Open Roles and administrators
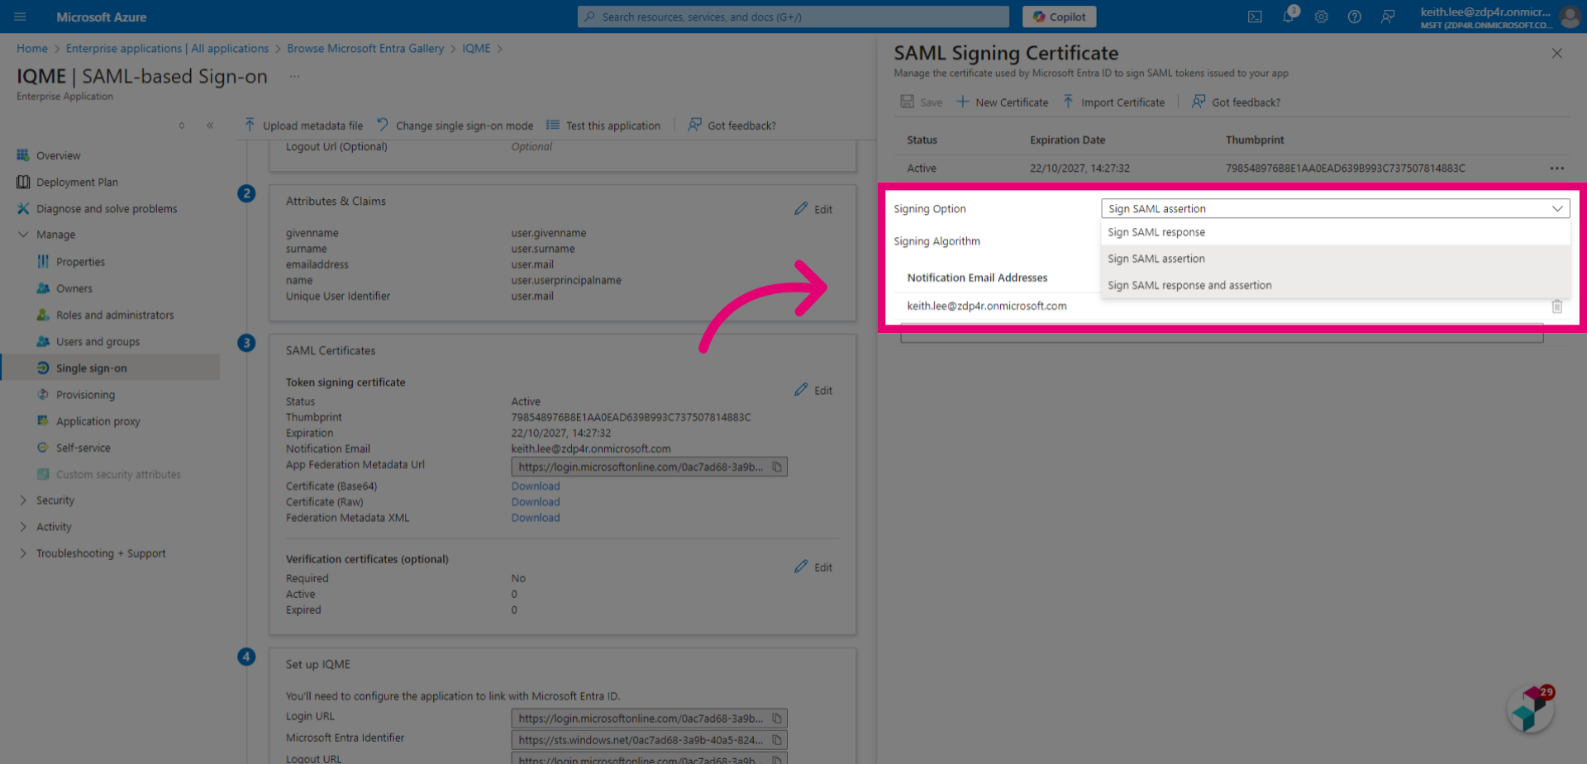 (115, 315)
